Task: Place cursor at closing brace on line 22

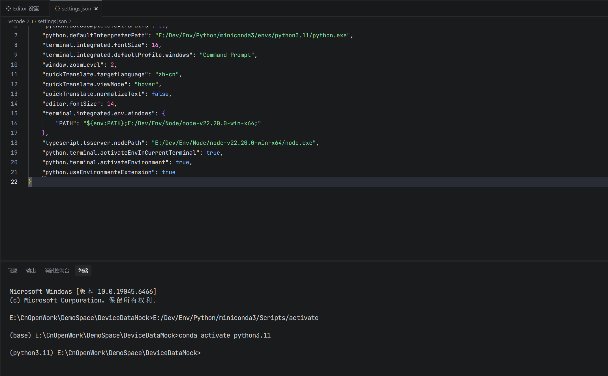Action: 30,182
